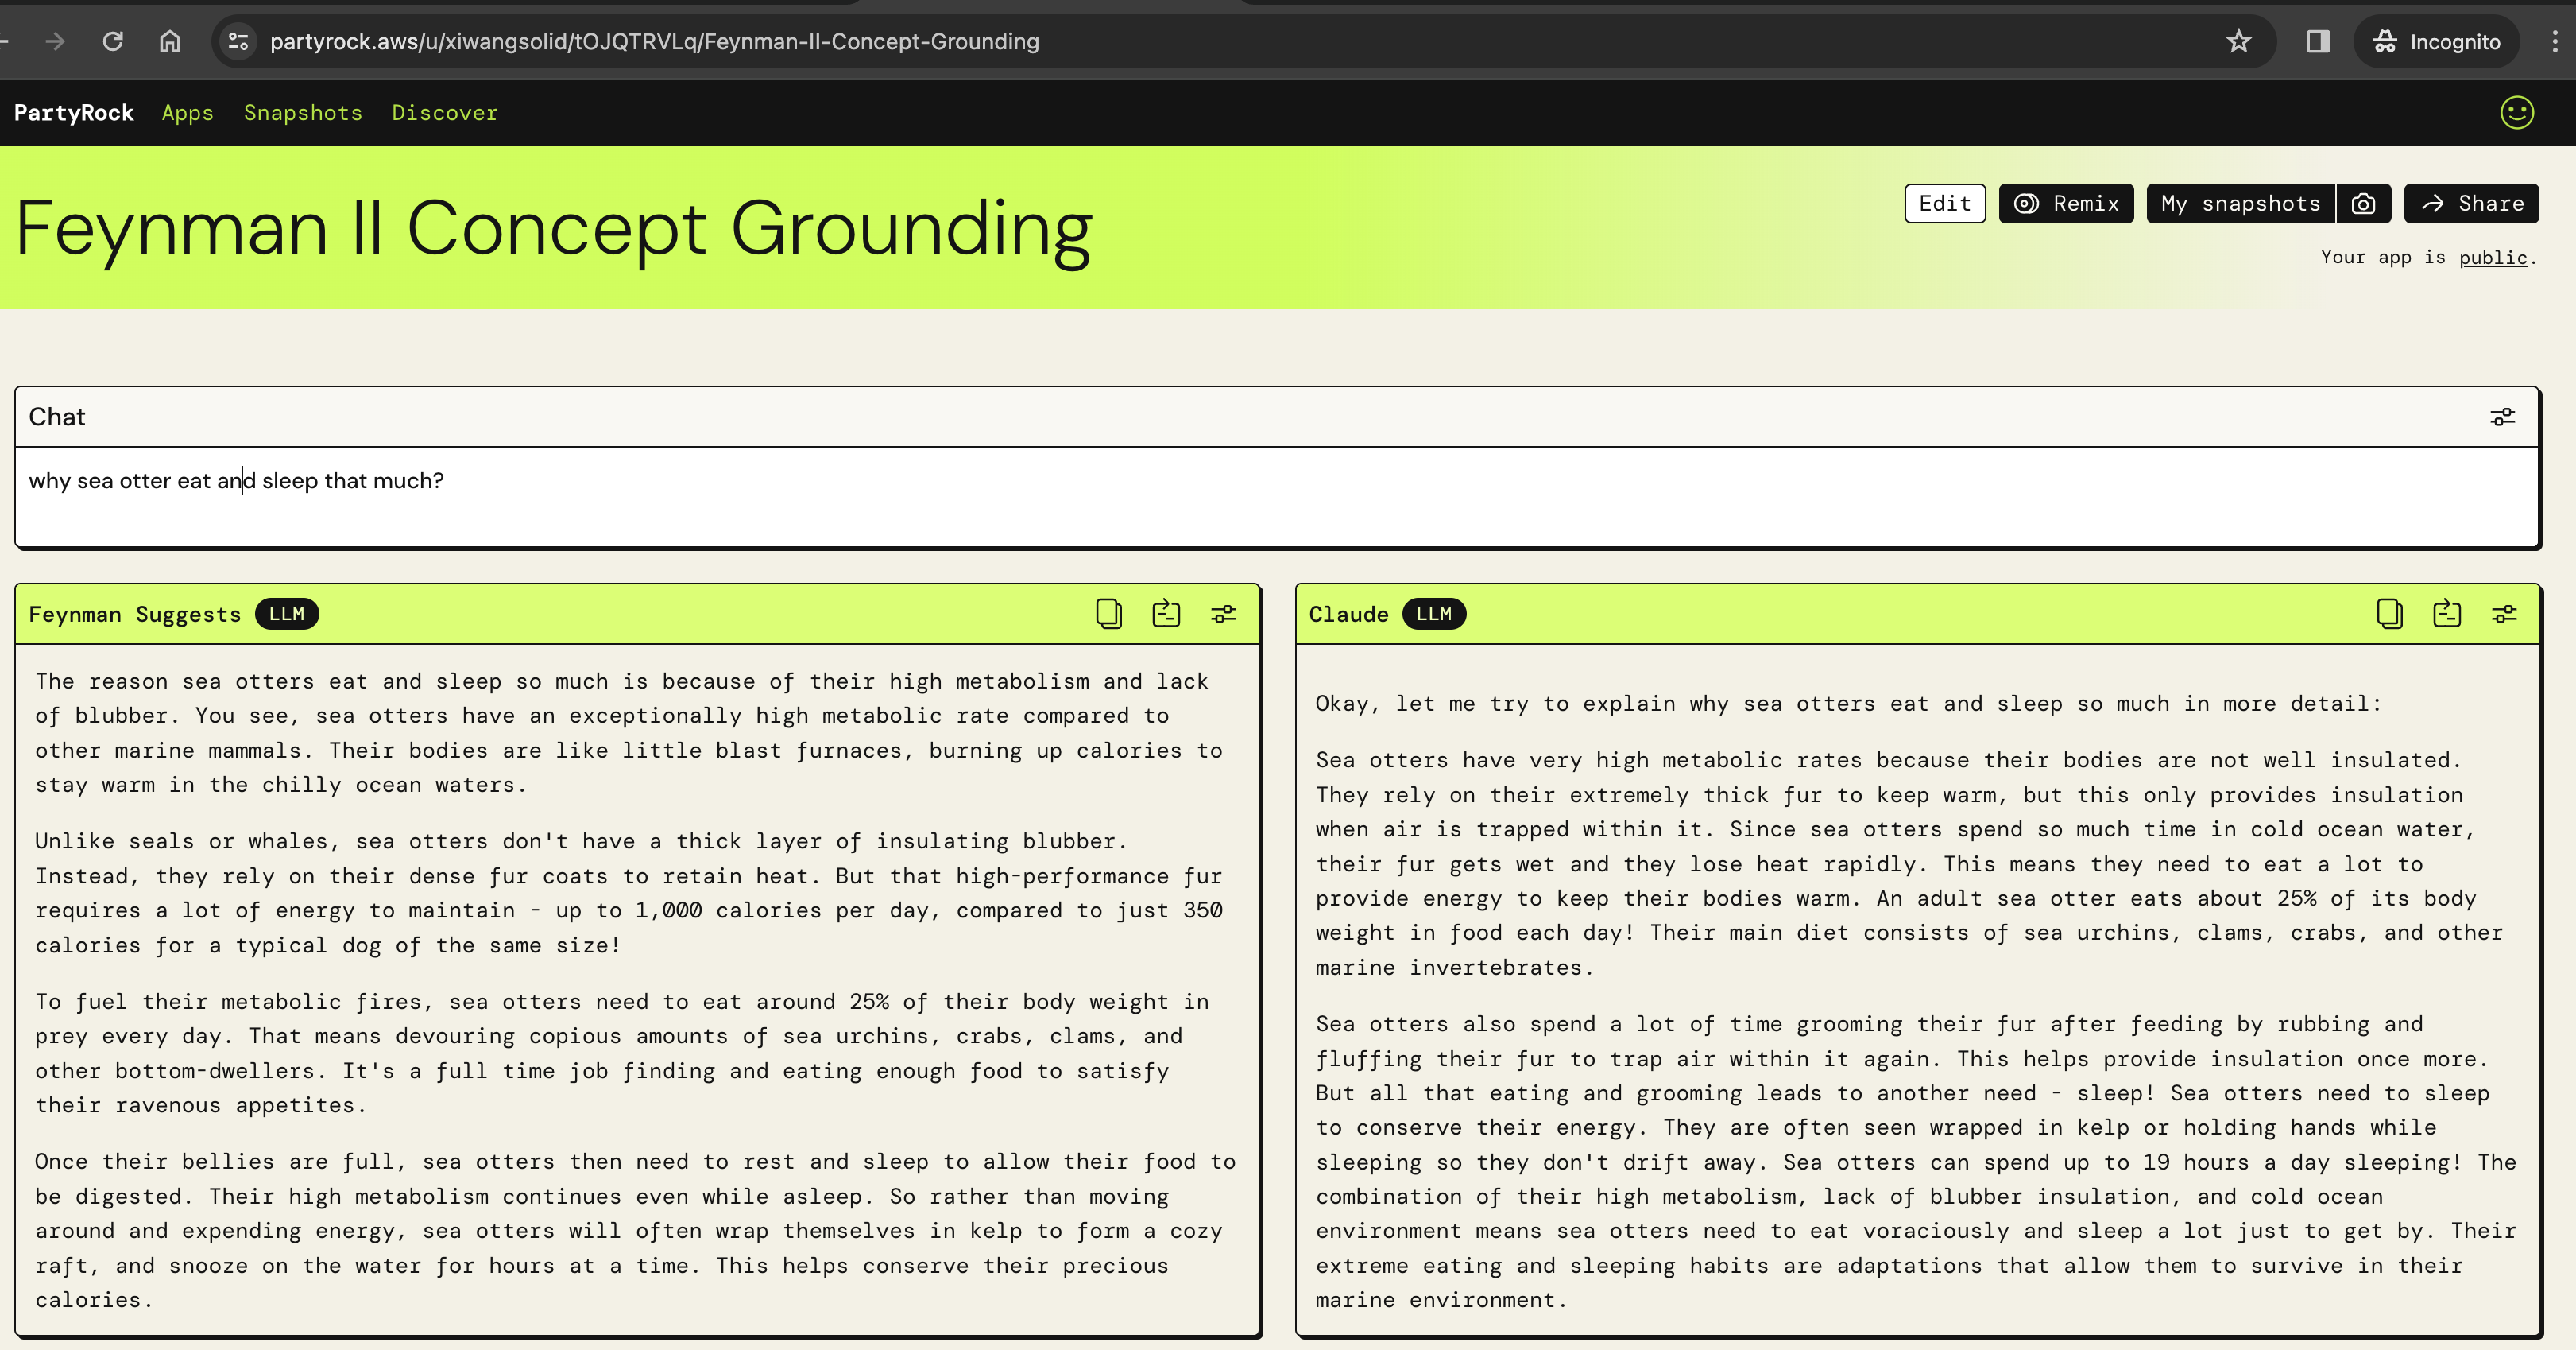Open the Feynman Suggests widget settings

click(x=1223, y=614)
